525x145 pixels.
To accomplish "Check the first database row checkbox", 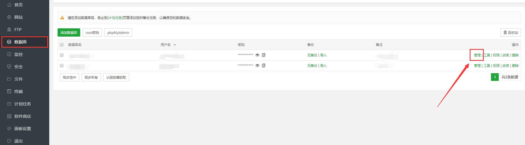I will pos(62,55).
